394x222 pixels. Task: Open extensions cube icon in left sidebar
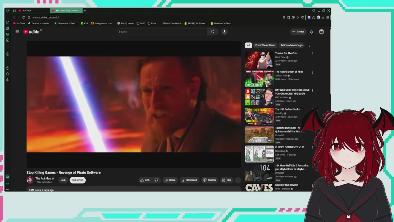(8, 74)
